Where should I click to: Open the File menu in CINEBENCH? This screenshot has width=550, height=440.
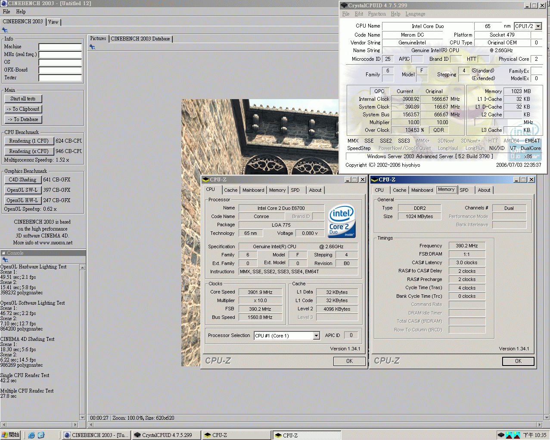pos(6,12)
